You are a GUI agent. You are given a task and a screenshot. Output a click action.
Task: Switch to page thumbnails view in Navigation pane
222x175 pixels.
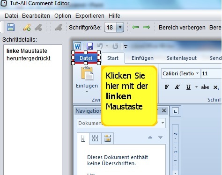[95, 138]
